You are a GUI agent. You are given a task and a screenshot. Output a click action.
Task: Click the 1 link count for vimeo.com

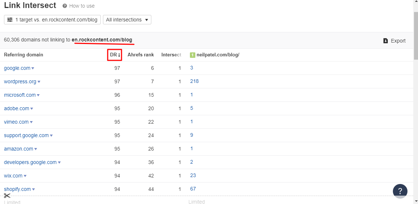coord(192,122)
